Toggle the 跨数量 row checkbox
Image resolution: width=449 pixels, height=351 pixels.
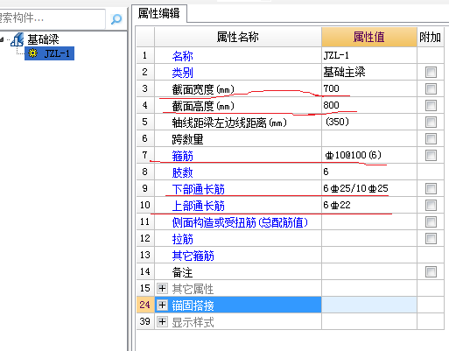click(431, 139)
